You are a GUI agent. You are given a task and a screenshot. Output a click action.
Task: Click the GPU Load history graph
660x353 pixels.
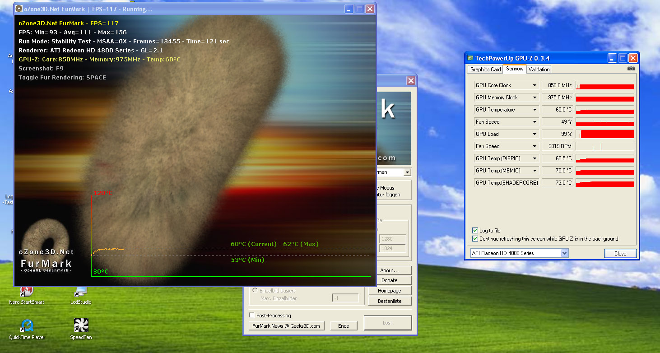coord(604,134)
